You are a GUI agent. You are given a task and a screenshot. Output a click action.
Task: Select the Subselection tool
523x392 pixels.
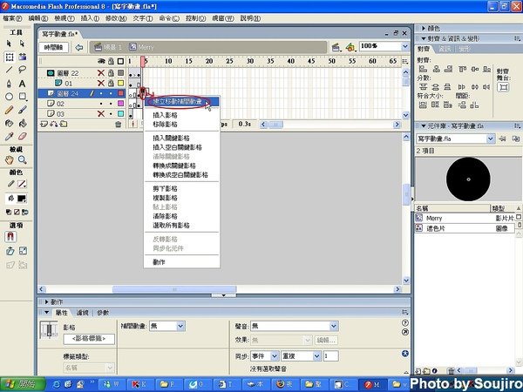click(22, 44)
